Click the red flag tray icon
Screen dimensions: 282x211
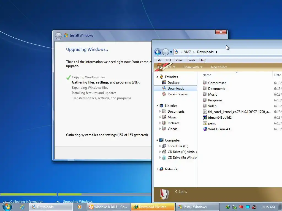tap(241, 207)
